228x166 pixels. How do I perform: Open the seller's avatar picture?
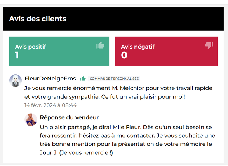31,120
